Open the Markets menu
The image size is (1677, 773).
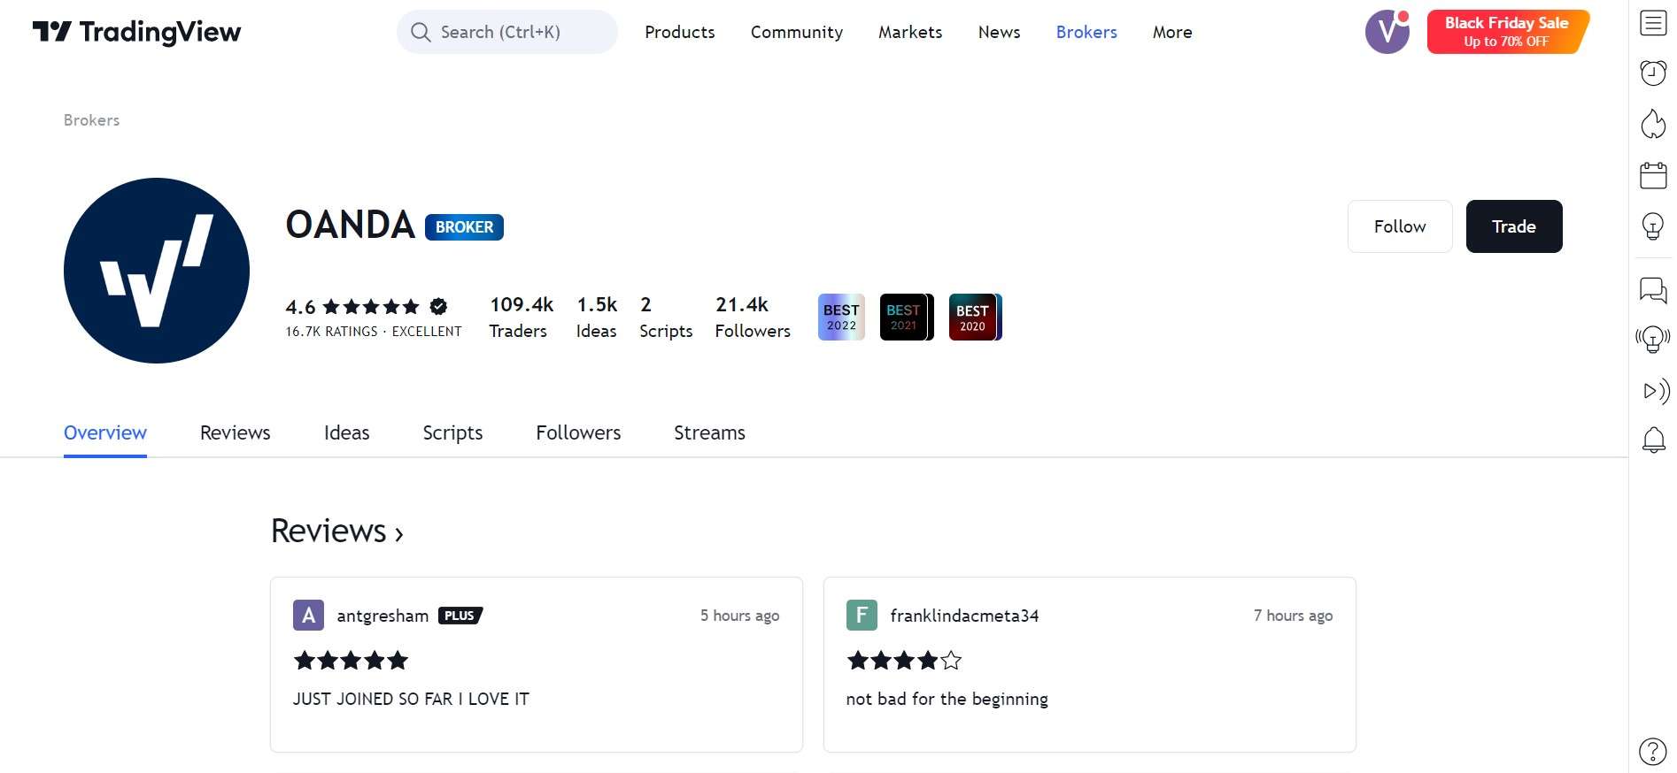[x=910, y=32]
